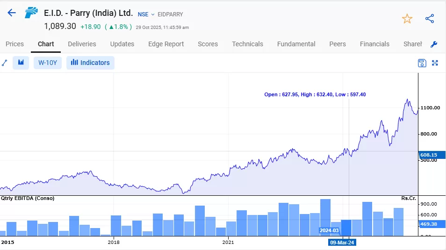
Task: Open the Fundamental tab
Action: 296,44
